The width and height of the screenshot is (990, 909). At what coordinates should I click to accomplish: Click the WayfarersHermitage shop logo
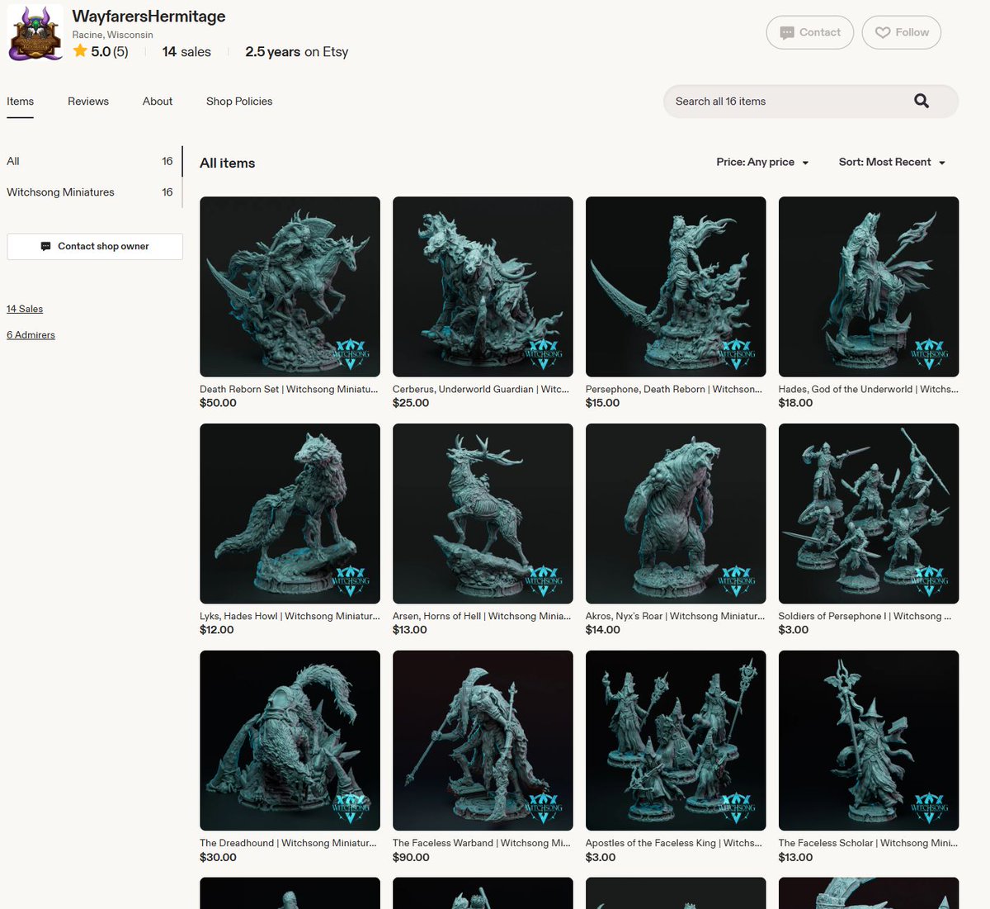(35, 34)
